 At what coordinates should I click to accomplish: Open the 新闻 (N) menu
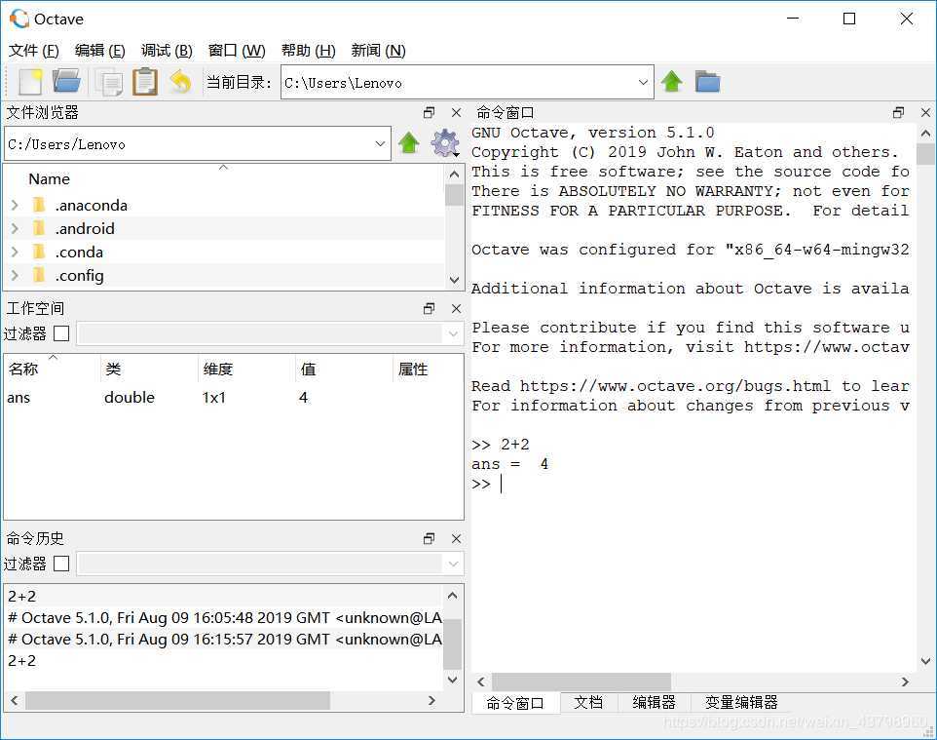(378, 51)
